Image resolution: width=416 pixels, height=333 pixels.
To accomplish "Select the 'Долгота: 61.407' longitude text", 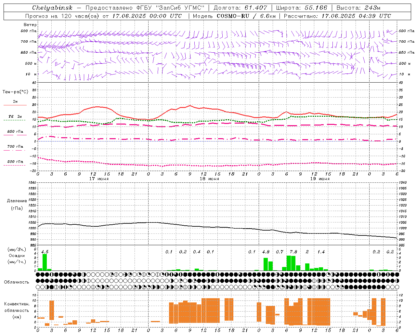I will coord(240,8).
